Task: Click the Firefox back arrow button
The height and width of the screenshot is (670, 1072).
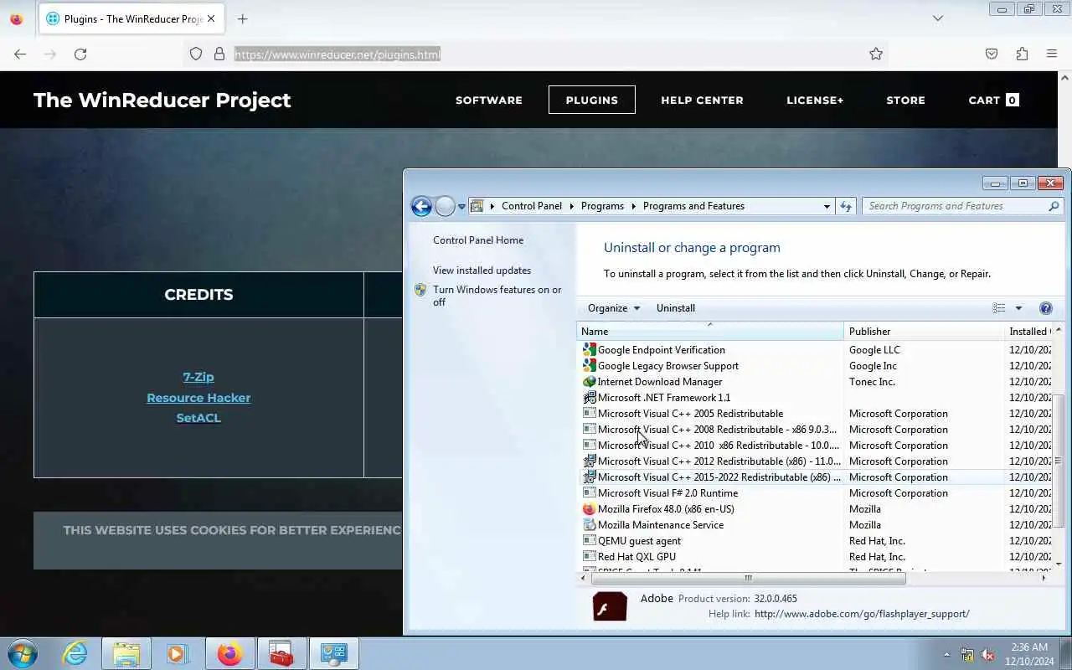Action: pyautogui.click(x=20, y=54)
